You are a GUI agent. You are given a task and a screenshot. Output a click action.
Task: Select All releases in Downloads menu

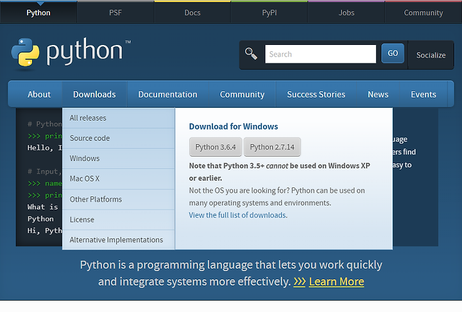pyautogui.click(x=119, y=118)
